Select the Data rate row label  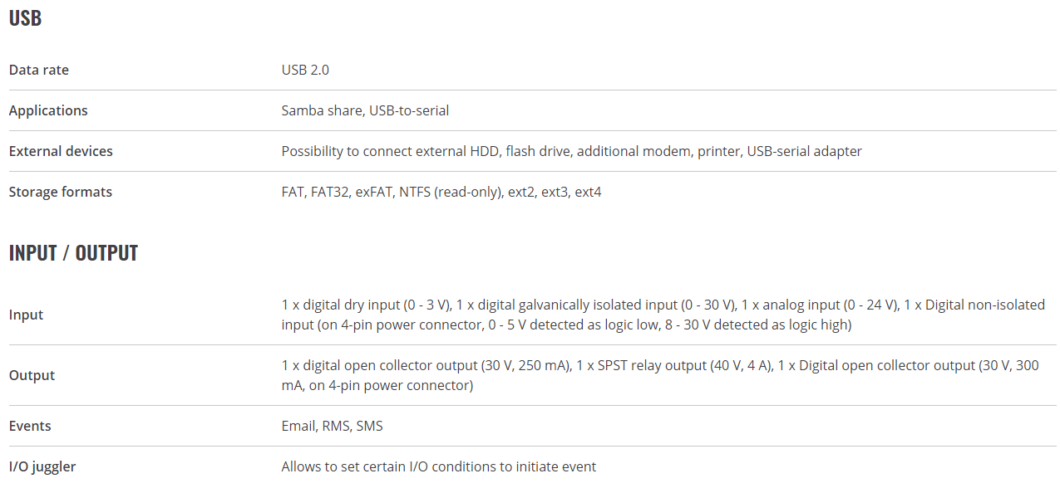click(x=39, y=70)
